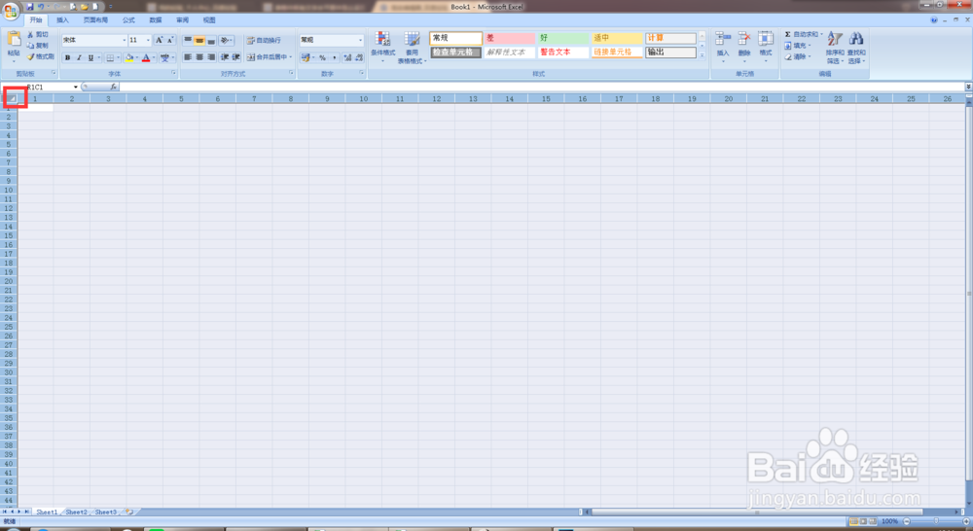Open Sheet2 worksheet tab
The image size is (973, 531).
pos(76,513)
